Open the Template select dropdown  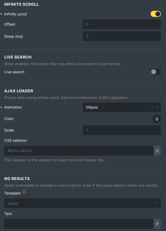(x=83, y=203)
